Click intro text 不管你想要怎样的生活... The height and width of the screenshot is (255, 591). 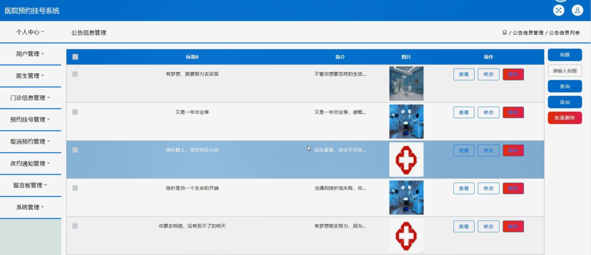pyautogui.click(x=340, y=74)
